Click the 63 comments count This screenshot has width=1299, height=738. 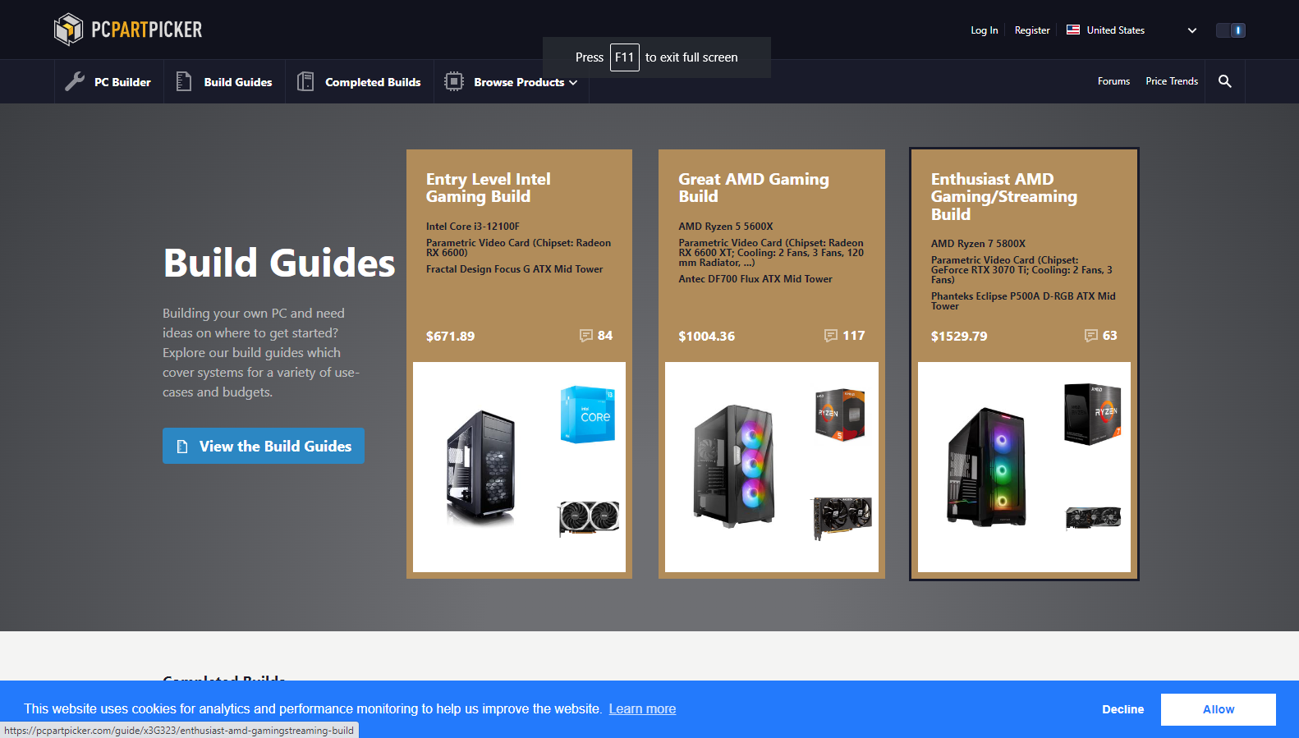point(1110,336)
